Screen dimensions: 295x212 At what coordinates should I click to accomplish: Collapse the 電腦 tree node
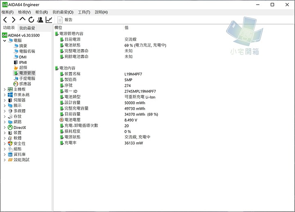[x=5, y=41]
